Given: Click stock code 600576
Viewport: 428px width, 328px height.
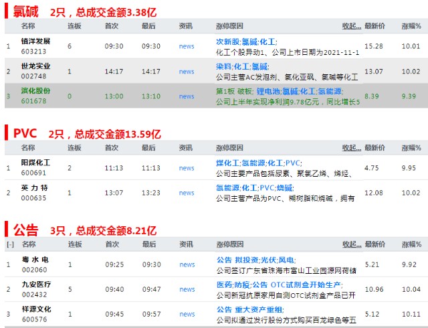Looking at the screenshot, I should (34, 319).
